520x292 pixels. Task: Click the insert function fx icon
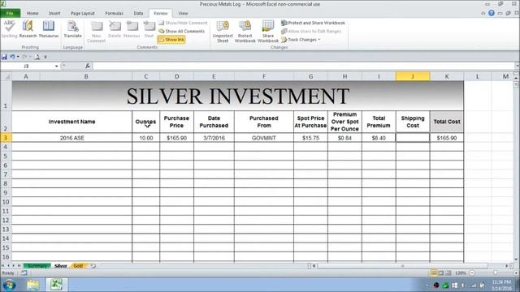coord(88,67)
